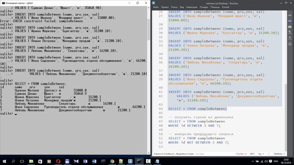Open Task View on the taskbar

point(22,161)
